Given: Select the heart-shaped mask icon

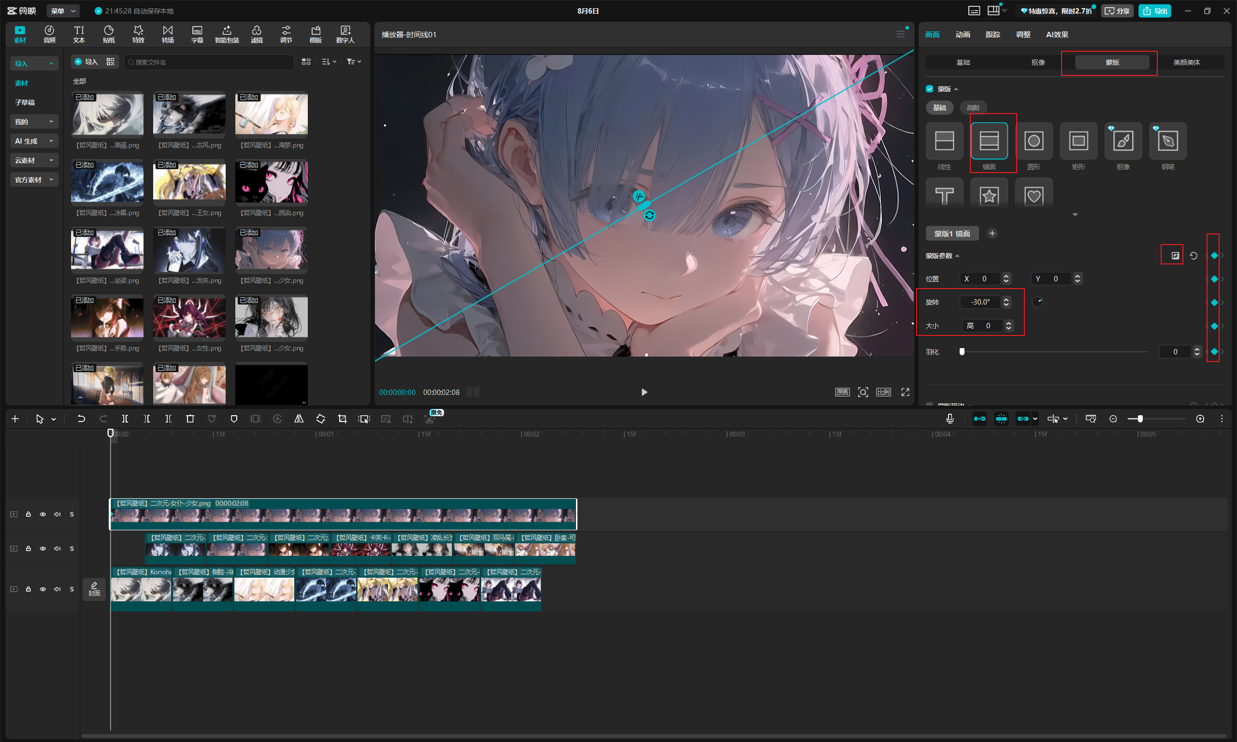Looking at the screenshot, I should click(1034, 194).
